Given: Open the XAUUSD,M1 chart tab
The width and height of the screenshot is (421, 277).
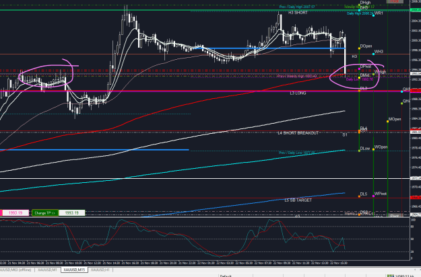Looking at the screenshot, I should coord(48,270).
